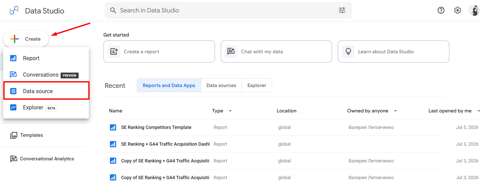Click the search magnifier icon
Image resolution: width=483 pixels, height=186 pixels.
pos(113,10)
